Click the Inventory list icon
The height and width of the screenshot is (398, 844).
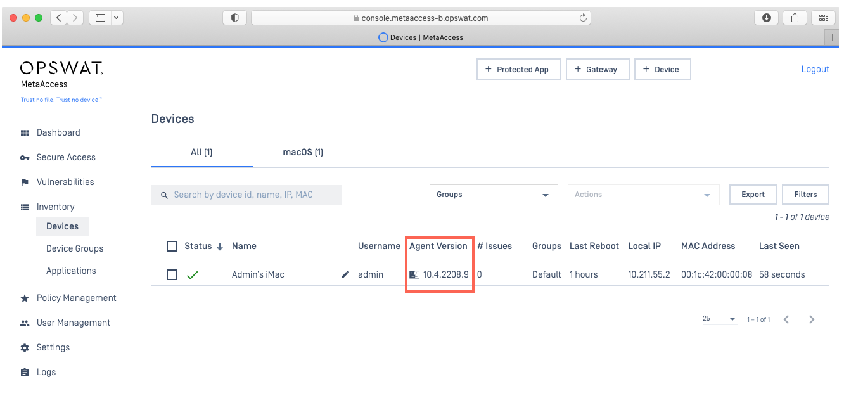[x=25, y=207]
